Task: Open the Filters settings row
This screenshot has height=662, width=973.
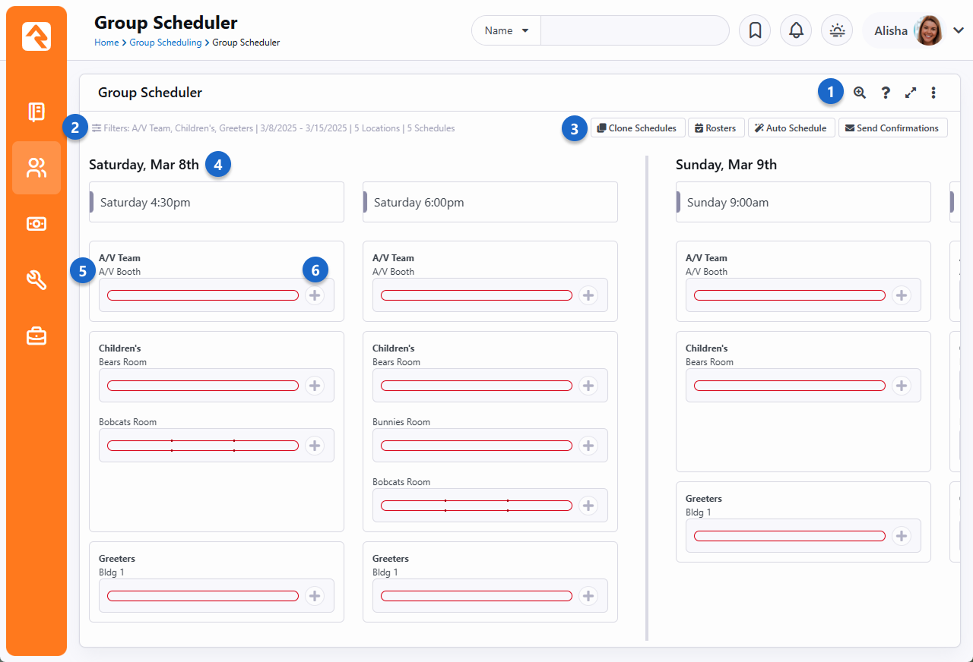Action: pos(274,128)
